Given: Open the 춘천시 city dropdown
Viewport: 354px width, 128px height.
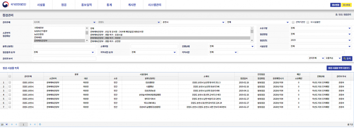Looking at the screenshot, I should (194, 22).
